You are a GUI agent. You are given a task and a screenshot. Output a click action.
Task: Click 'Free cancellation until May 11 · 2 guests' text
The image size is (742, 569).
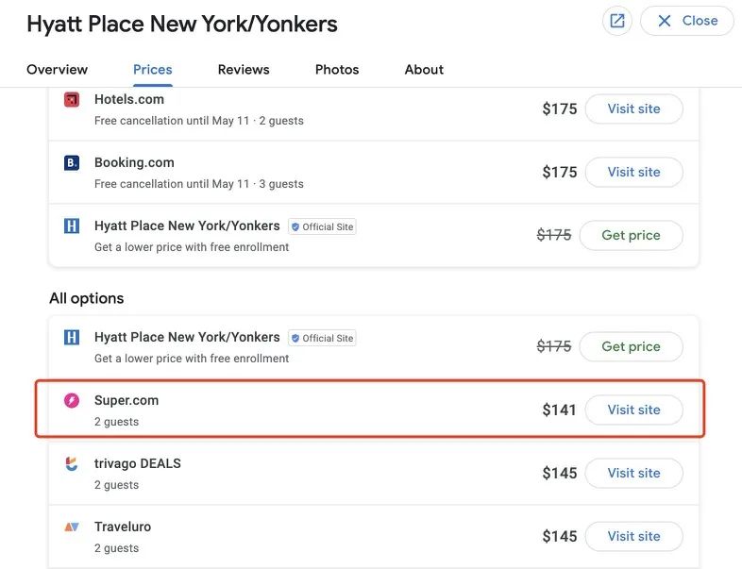coord(199,121)
